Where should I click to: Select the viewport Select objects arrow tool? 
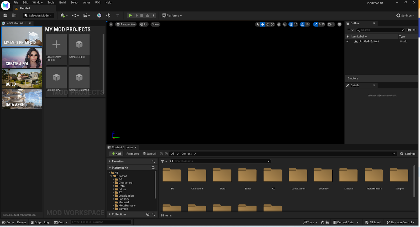(258, 24)
